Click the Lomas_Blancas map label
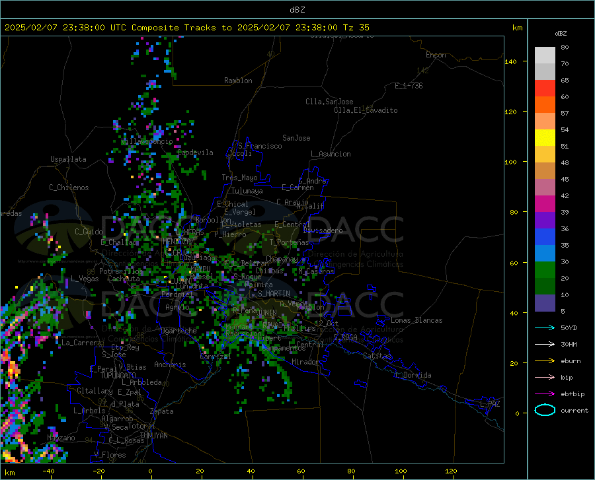Viewport: 595px width, 480px height. coord(416,320)
